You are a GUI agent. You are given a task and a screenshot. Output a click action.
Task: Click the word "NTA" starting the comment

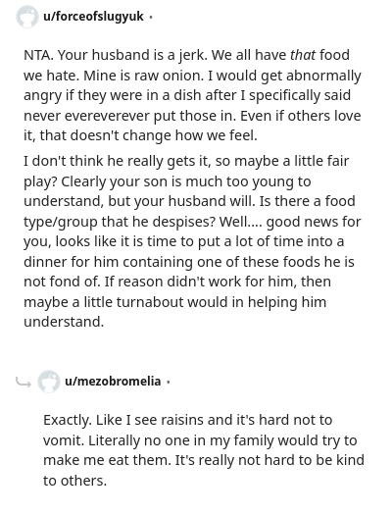[38, 55]
